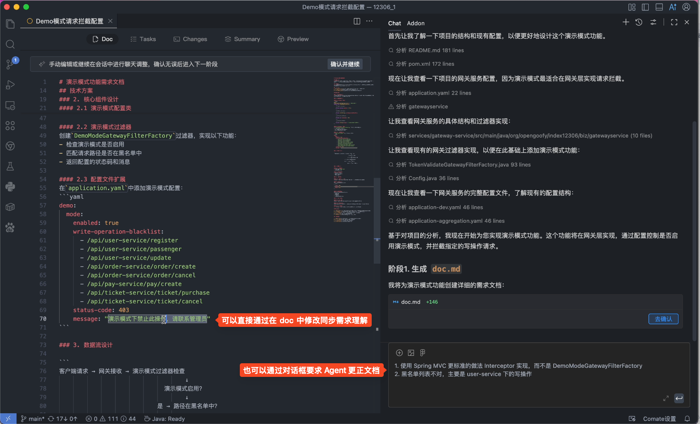Click Java: Ready status item
700x424 pixels.
(x=164, y=419)
